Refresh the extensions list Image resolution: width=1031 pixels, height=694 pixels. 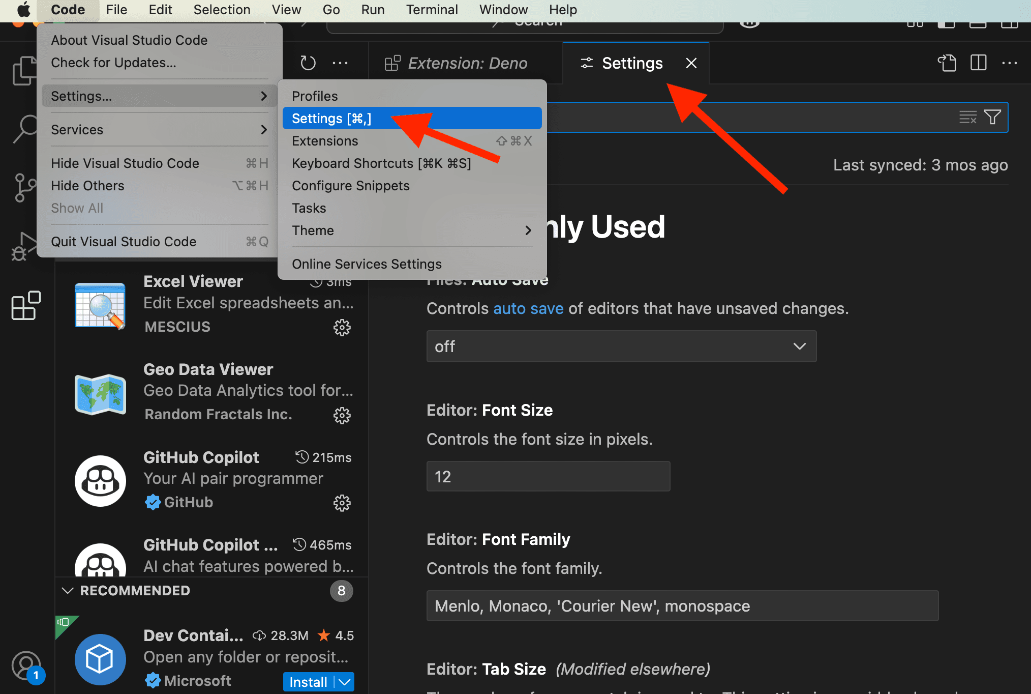(x=308, y=62)
